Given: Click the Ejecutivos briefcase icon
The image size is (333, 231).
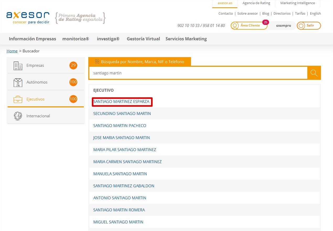Looking at the screenshot, I should [18, 100].
